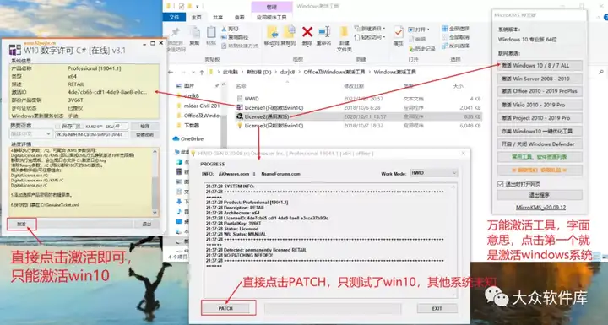Click Explorer back arrow navigation button
Image resolution: width=608 pixels, height=325 pixels.
pyautogui.click(x=171, y=72)
